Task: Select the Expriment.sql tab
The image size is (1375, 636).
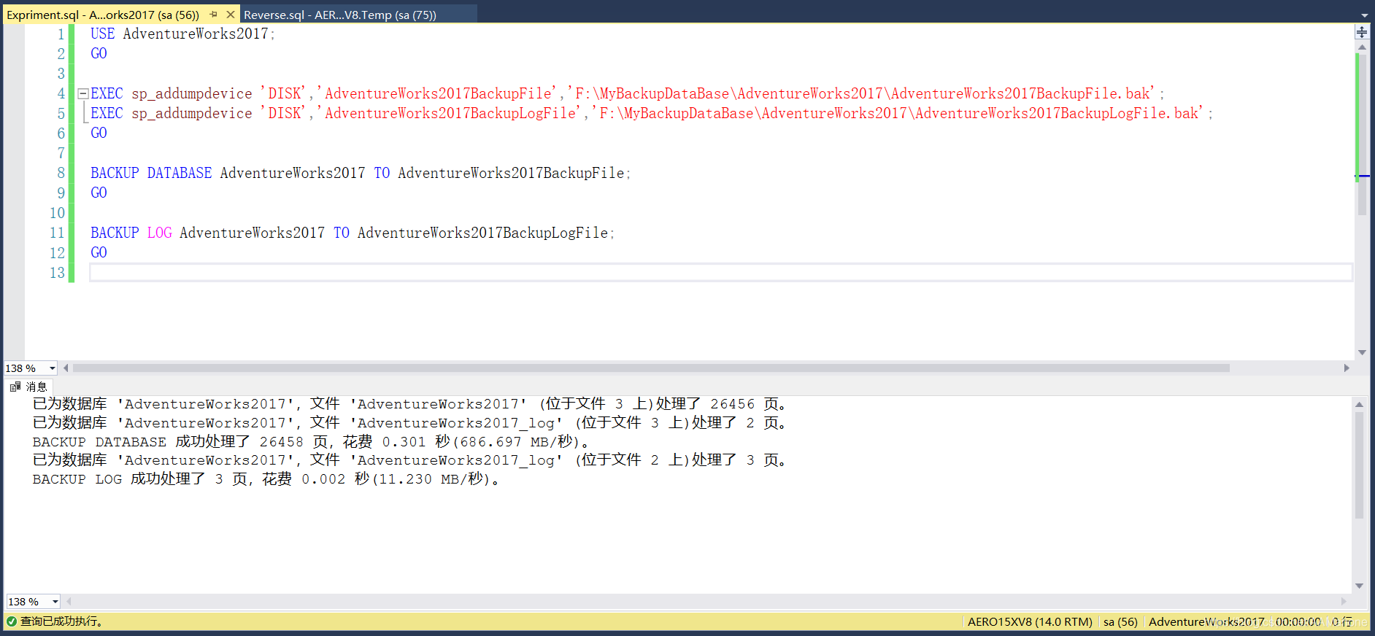Action: (x=103, y=15)
